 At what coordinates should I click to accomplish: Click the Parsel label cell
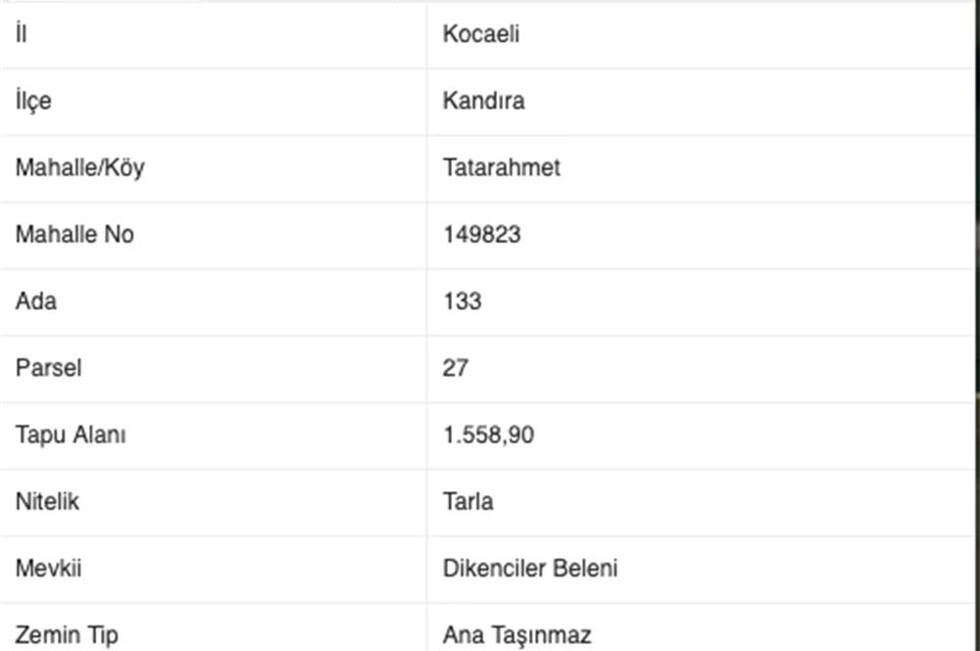click(x=48, y=369)
